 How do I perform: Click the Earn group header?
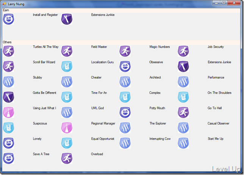point(121,11)
